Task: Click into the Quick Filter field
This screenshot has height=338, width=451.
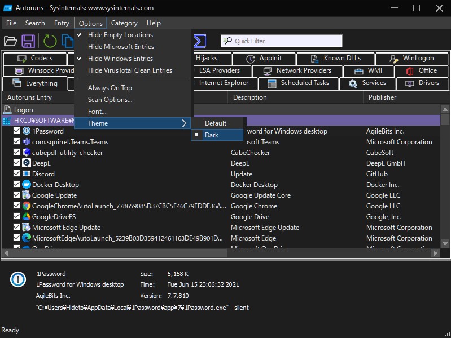Action: 282,41
